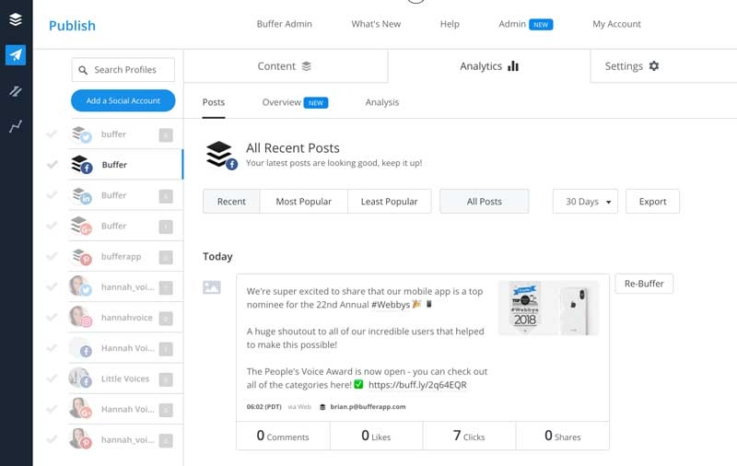Click the Export button
The image size is (737, 466).
pyautogui.click(x=652, y=202)
